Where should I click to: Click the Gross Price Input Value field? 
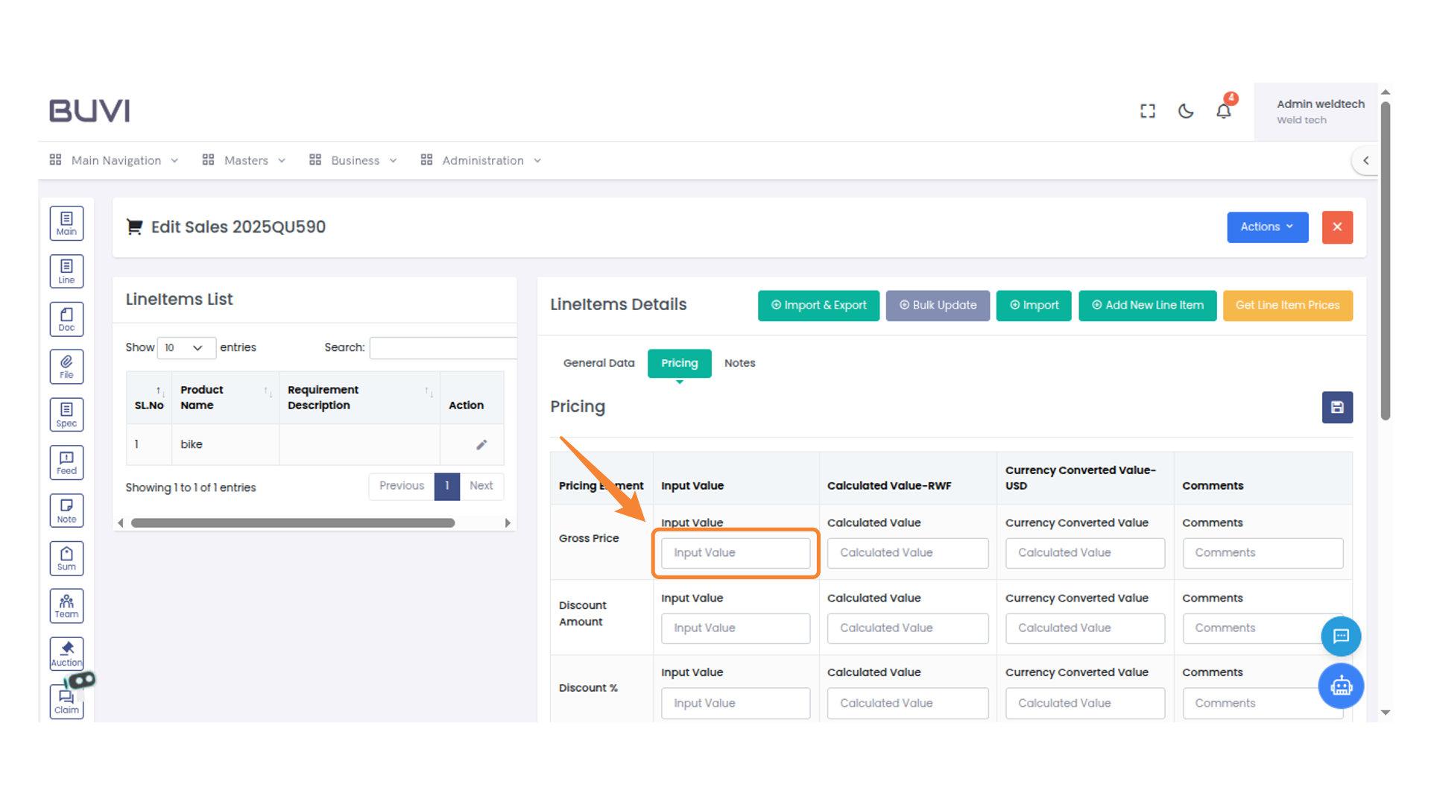click(735, 552)
